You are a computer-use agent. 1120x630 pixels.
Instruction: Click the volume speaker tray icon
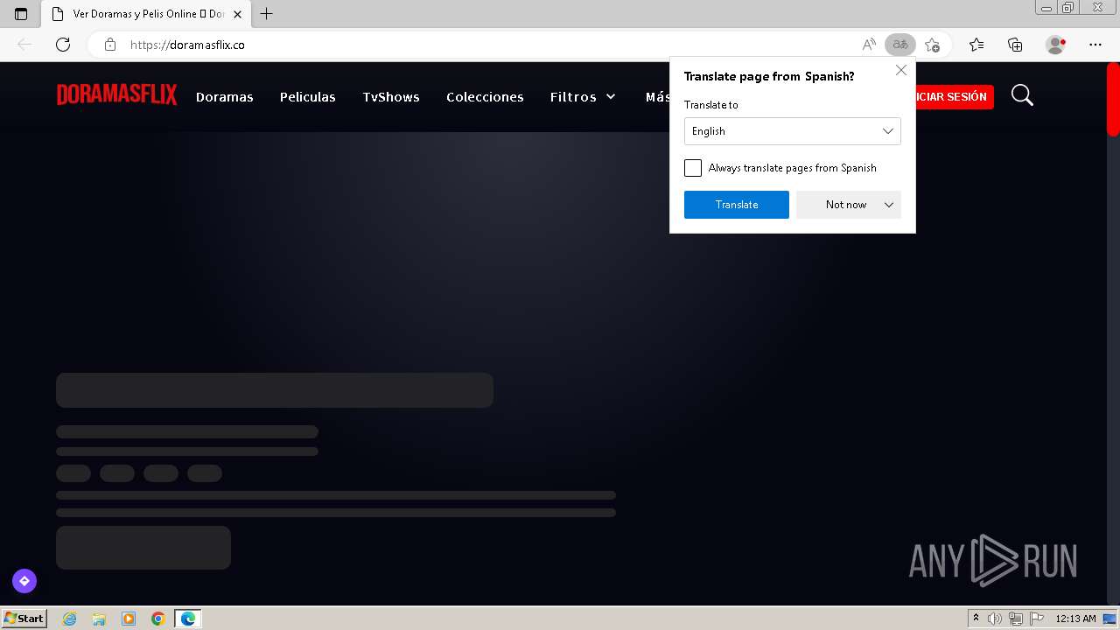pyautogui.click(x=995, y=619)
